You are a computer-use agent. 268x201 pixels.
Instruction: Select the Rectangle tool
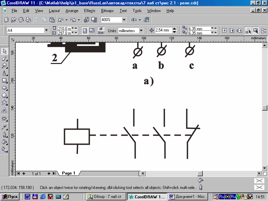pyautogui.click(x=5, y=81)
